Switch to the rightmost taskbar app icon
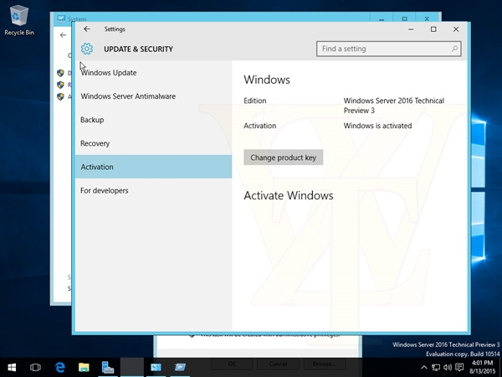 [x=180, y=367]
